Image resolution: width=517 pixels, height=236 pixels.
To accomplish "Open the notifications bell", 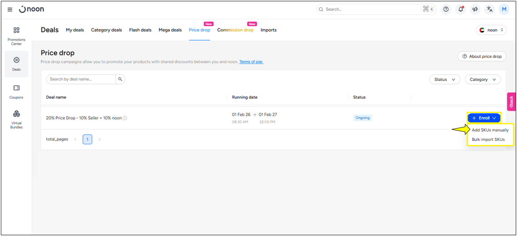I will pos(460,9).
